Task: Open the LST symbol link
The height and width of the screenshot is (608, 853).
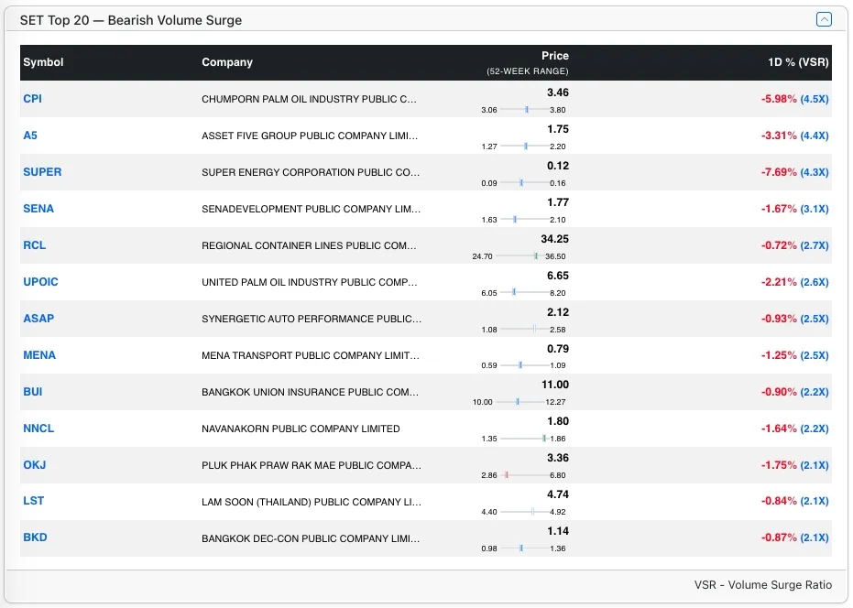Action: [x=33, y=501]
